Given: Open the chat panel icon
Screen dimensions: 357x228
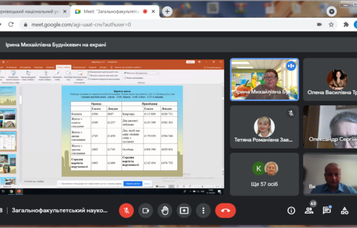Looking at the screenshot, I should pyautogui.click(x=327, y=210).
